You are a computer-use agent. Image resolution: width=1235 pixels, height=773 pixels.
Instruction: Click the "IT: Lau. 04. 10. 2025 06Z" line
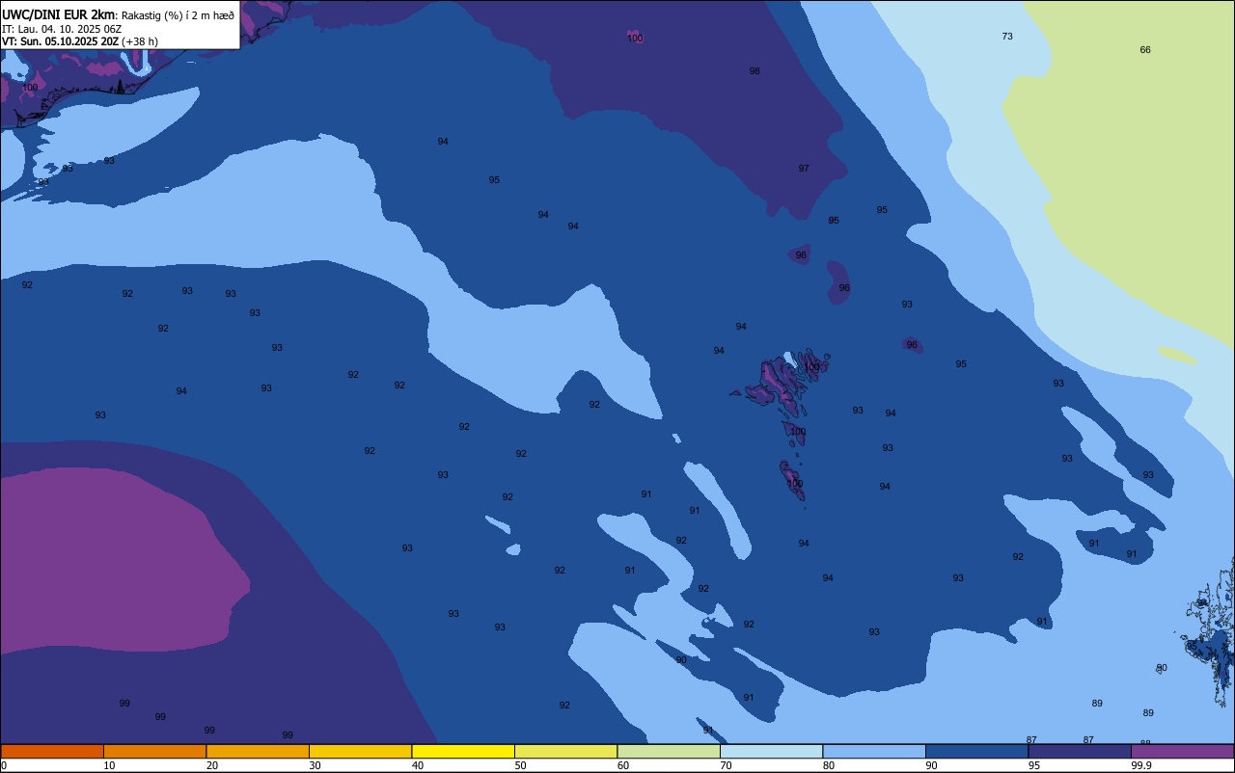coord(62,29)
